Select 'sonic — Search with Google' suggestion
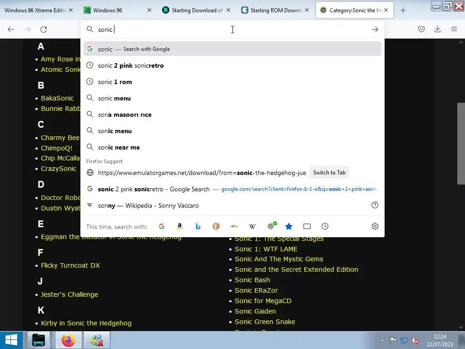465x349 pixels. (232, 49)
